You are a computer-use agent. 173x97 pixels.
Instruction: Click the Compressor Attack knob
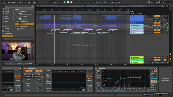coord(48,79)
